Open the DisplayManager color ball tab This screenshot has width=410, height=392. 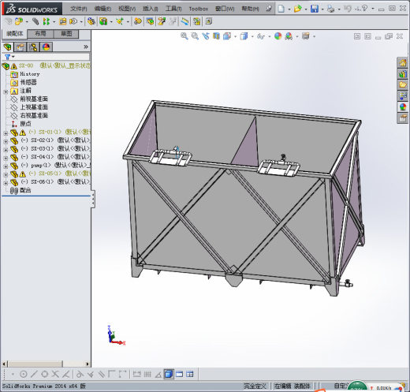(x=46, y=47)
